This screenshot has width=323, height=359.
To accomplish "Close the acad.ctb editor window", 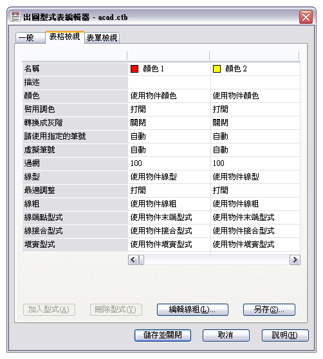I will pos(306,17).
